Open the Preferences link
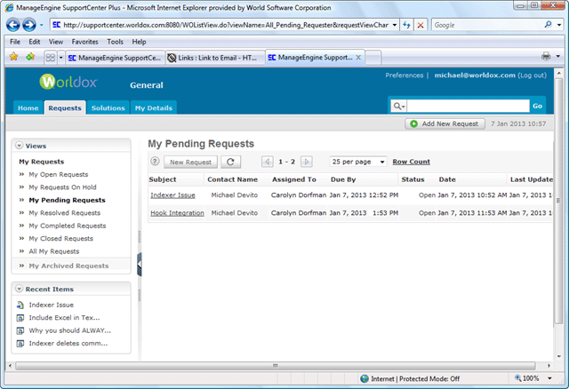 pyautogui.click(x=405, y=75)
